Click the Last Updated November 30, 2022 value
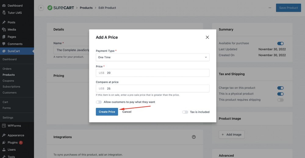305x158 pixels. (272, 49)
